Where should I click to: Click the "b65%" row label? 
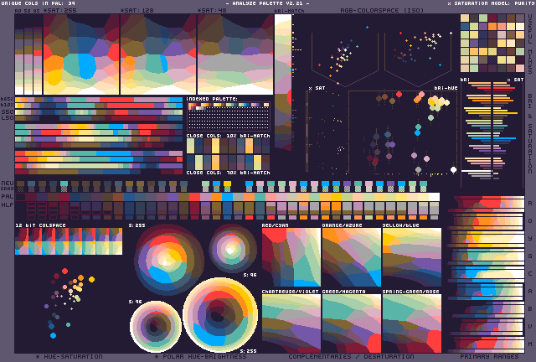pos(8,99)
